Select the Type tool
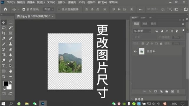The height and width of the screenshot is (106, 189). point(4,66)
